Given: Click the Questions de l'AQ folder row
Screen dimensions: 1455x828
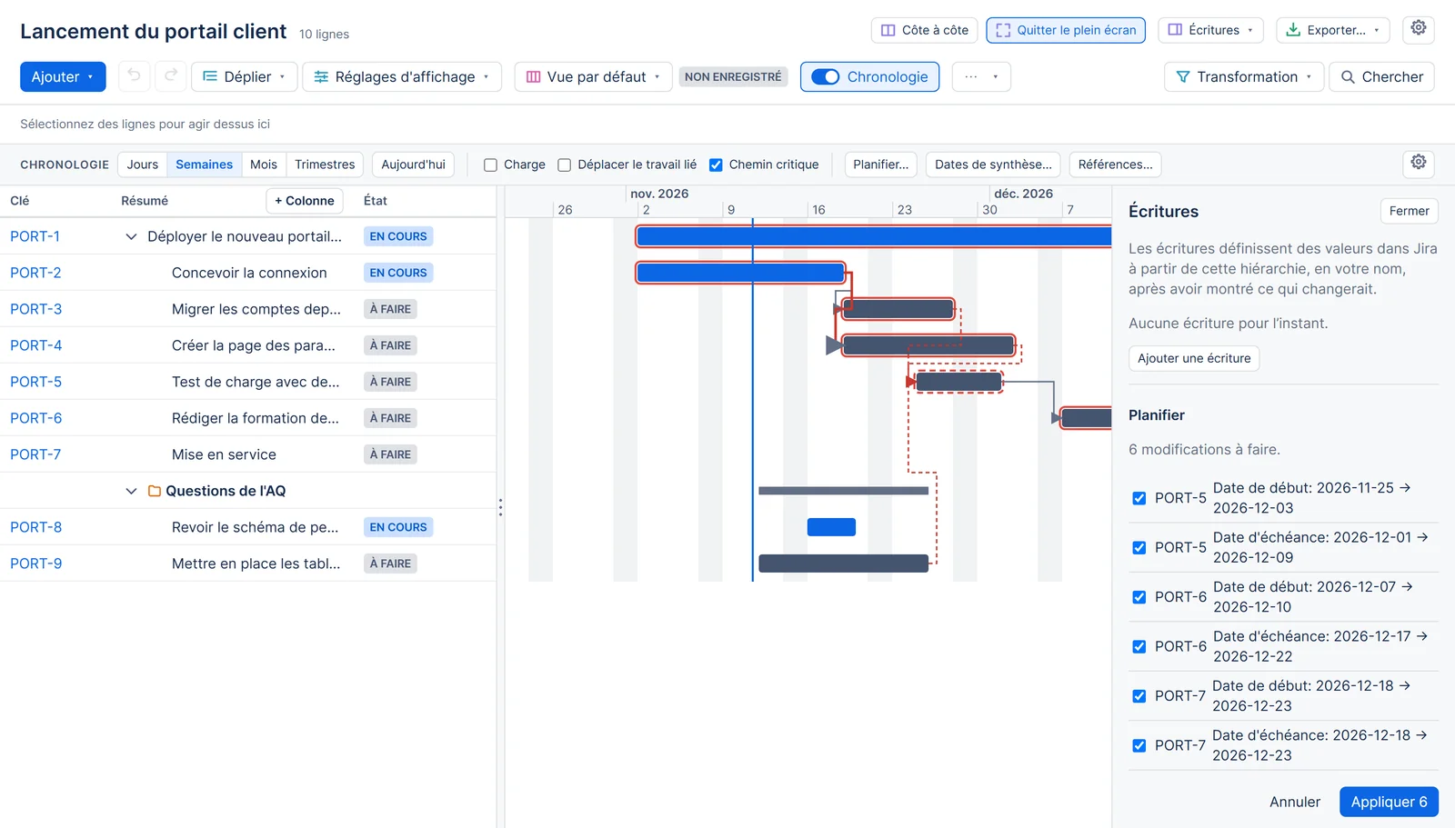Looking at the screenshot, I should pyautogui.click(x=248, y=491).
